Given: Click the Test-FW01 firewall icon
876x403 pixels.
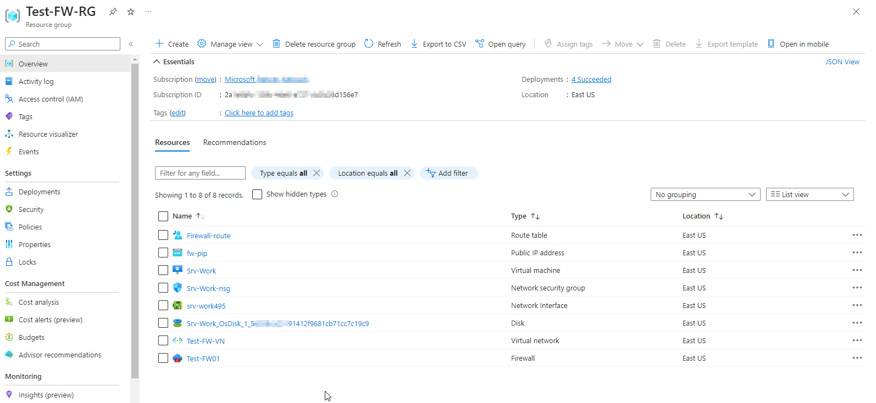Looking at the screenshot, I should click(178, 358).
